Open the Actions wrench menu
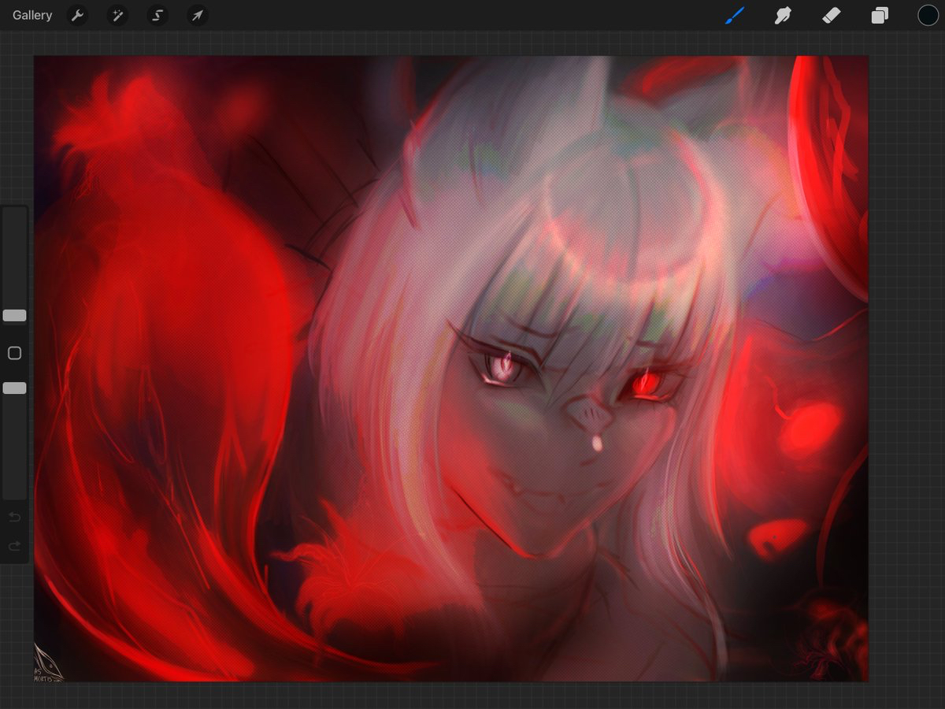Viewport: 945px width, 709px height. point(77,16)
